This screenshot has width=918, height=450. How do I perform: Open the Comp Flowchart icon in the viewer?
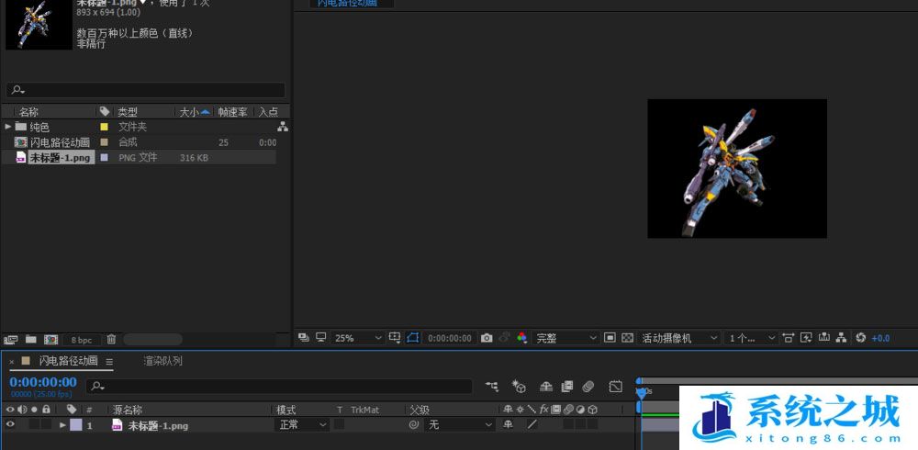point(841,338)
